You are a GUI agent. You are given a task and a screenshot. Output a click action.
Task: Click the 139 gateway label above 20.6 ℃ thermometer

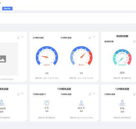pos(66,94)
